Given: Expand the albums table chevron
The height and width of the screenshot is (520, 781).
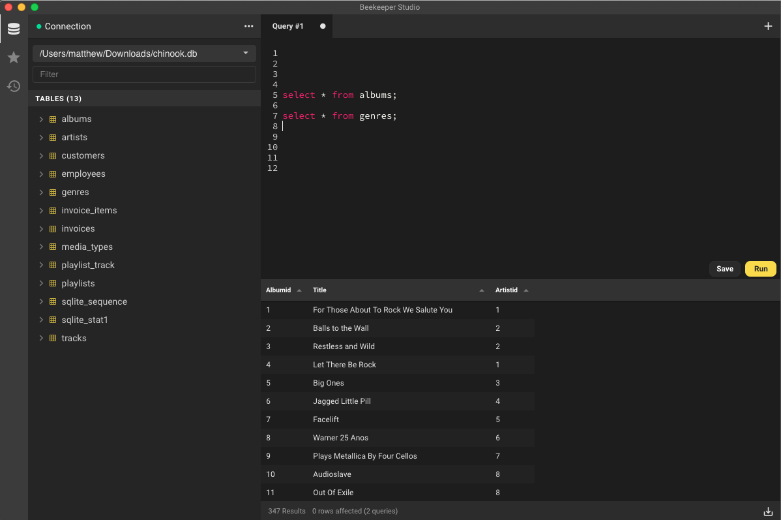Looking at the screenshot, I should [x=41, y=119].
